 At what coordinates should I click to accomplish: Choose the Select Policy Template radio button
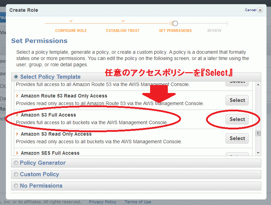click(x=16, y=77)
